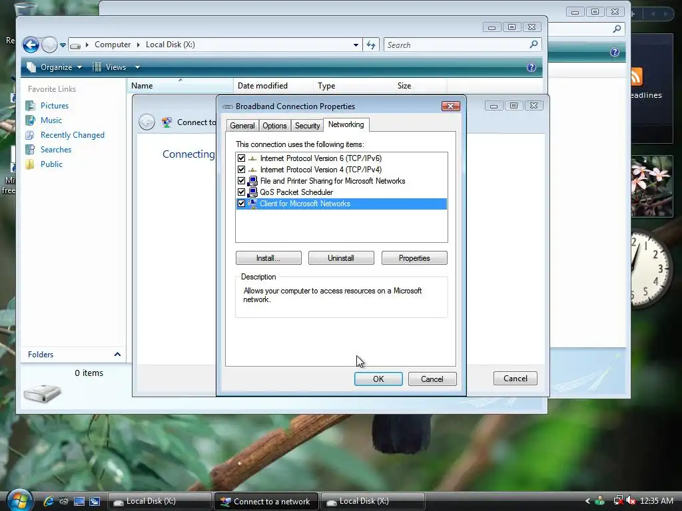Click the RSS feed headlines gadget icon
This screenshot has height=511, width=682.
(636, 77)
